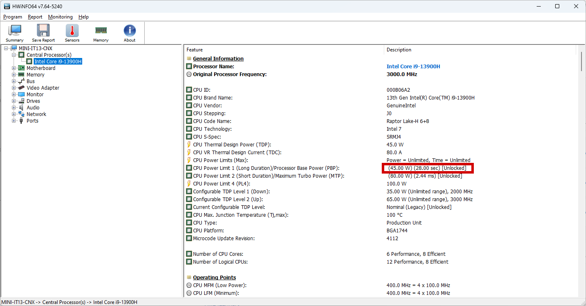Collapse the Central Processor(s) node
586x306 pixels.
(x=14, y=55)
